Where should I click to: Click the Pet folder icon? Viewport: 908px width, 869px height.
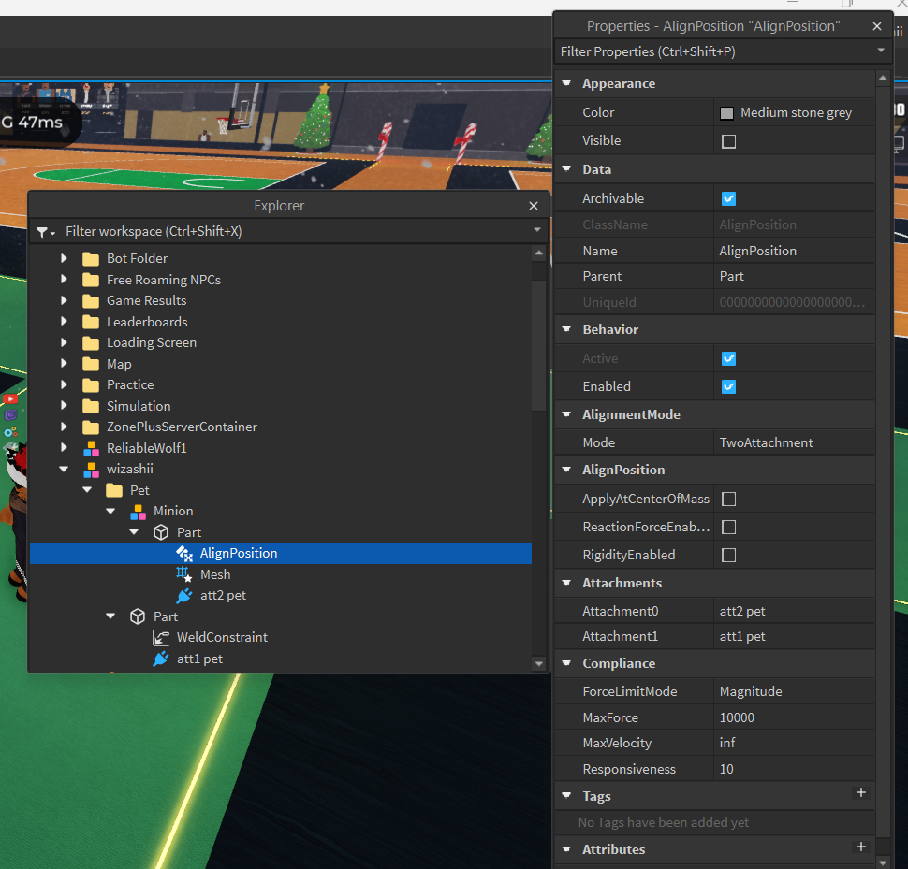(114, 490)
